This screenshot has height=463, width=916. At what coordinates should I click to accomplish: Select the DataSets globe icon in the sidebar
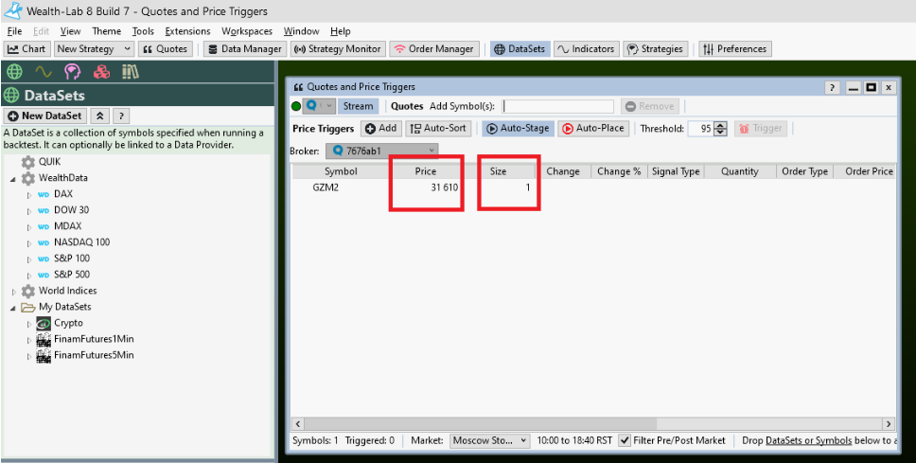[13, 72]
